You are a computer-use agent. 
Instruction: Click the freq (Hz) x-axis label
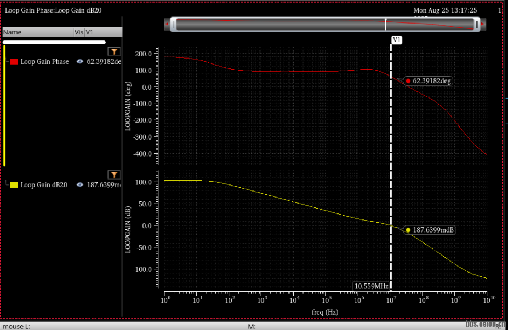325,312
